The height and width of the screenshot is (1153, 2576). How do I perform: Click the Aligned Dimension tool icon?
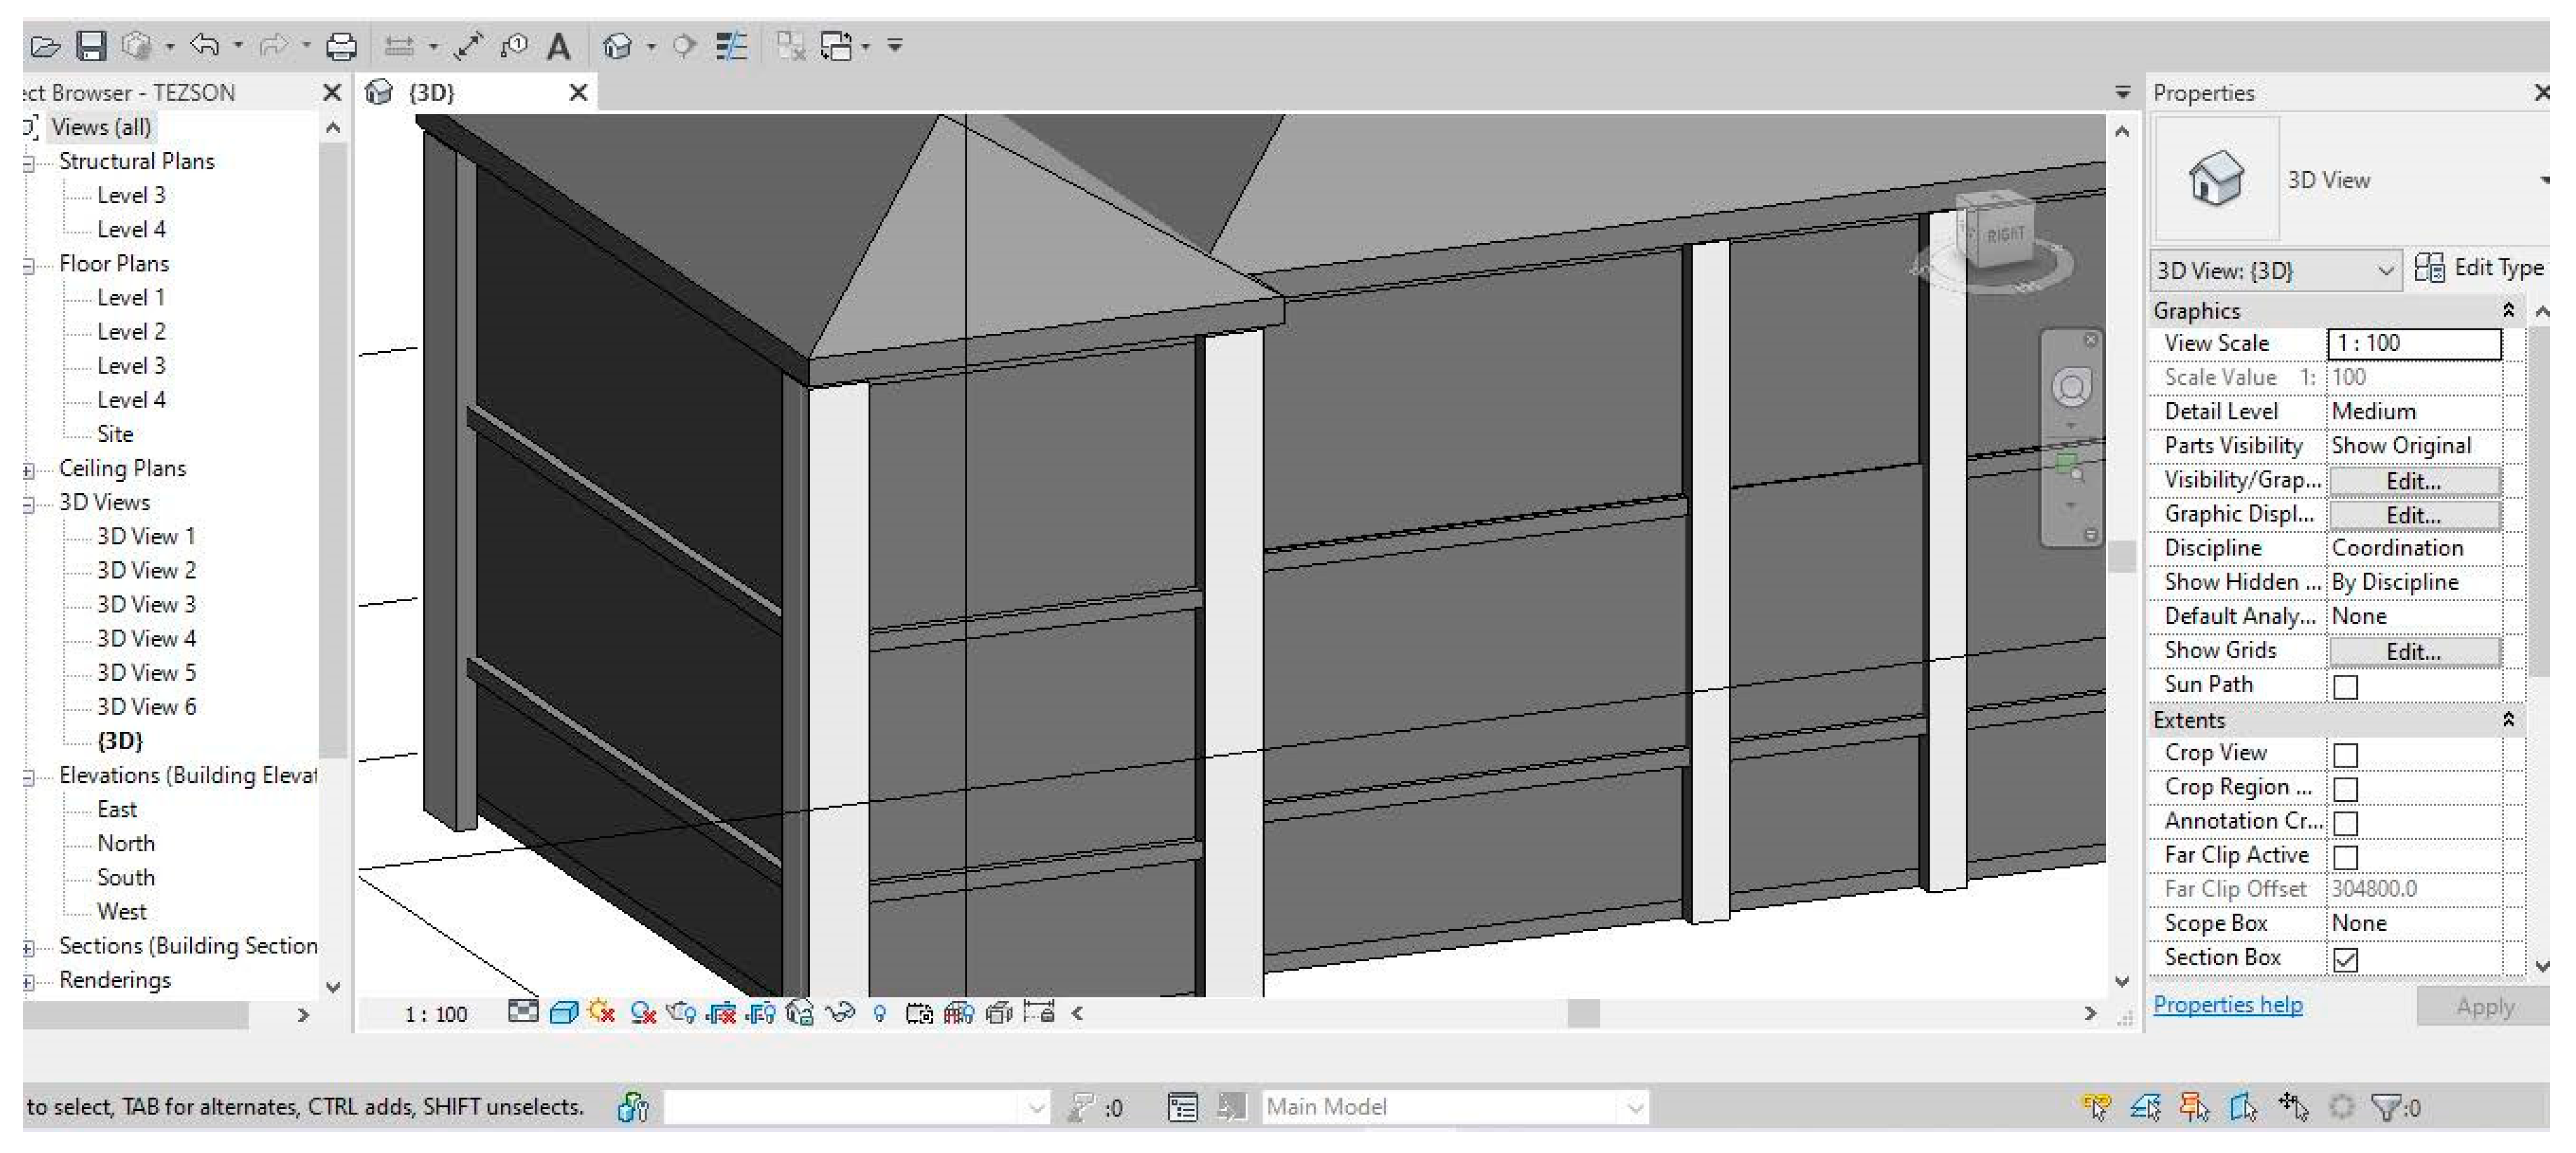pos(468,46)
